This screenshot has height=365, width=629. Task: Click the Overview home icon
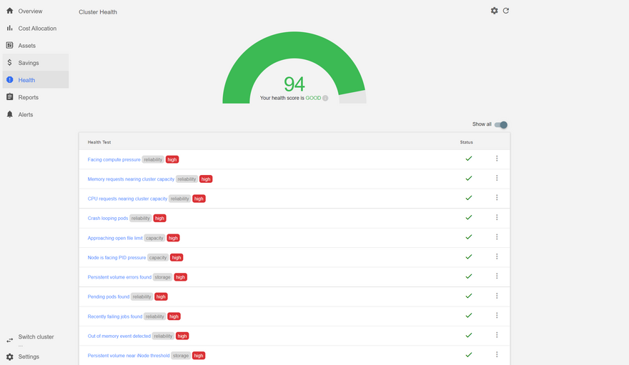[9, 11]
